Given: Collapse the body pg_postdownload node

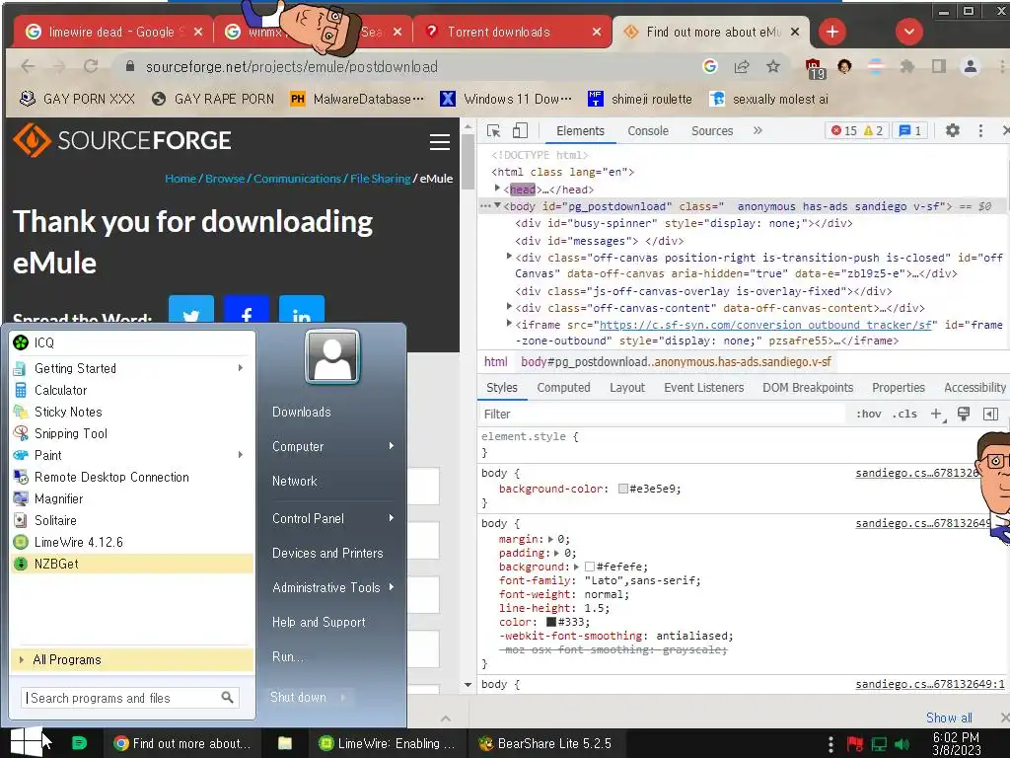Looking at the screenshot, I should click(x=497, y=205).
